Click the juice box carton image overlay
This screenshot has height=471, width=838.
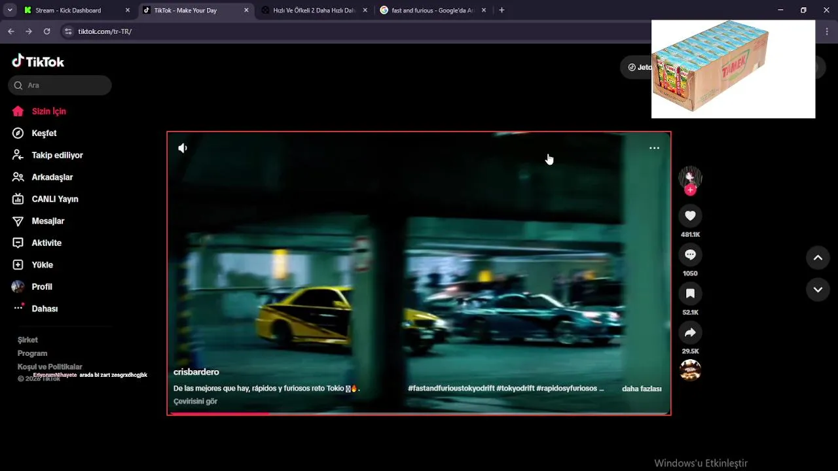(x=733, y=69)
